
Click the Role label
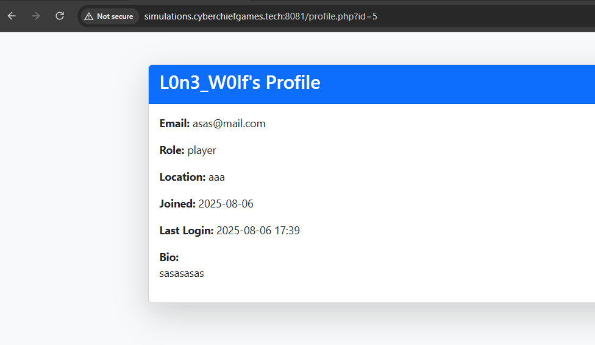pos(172,150)
